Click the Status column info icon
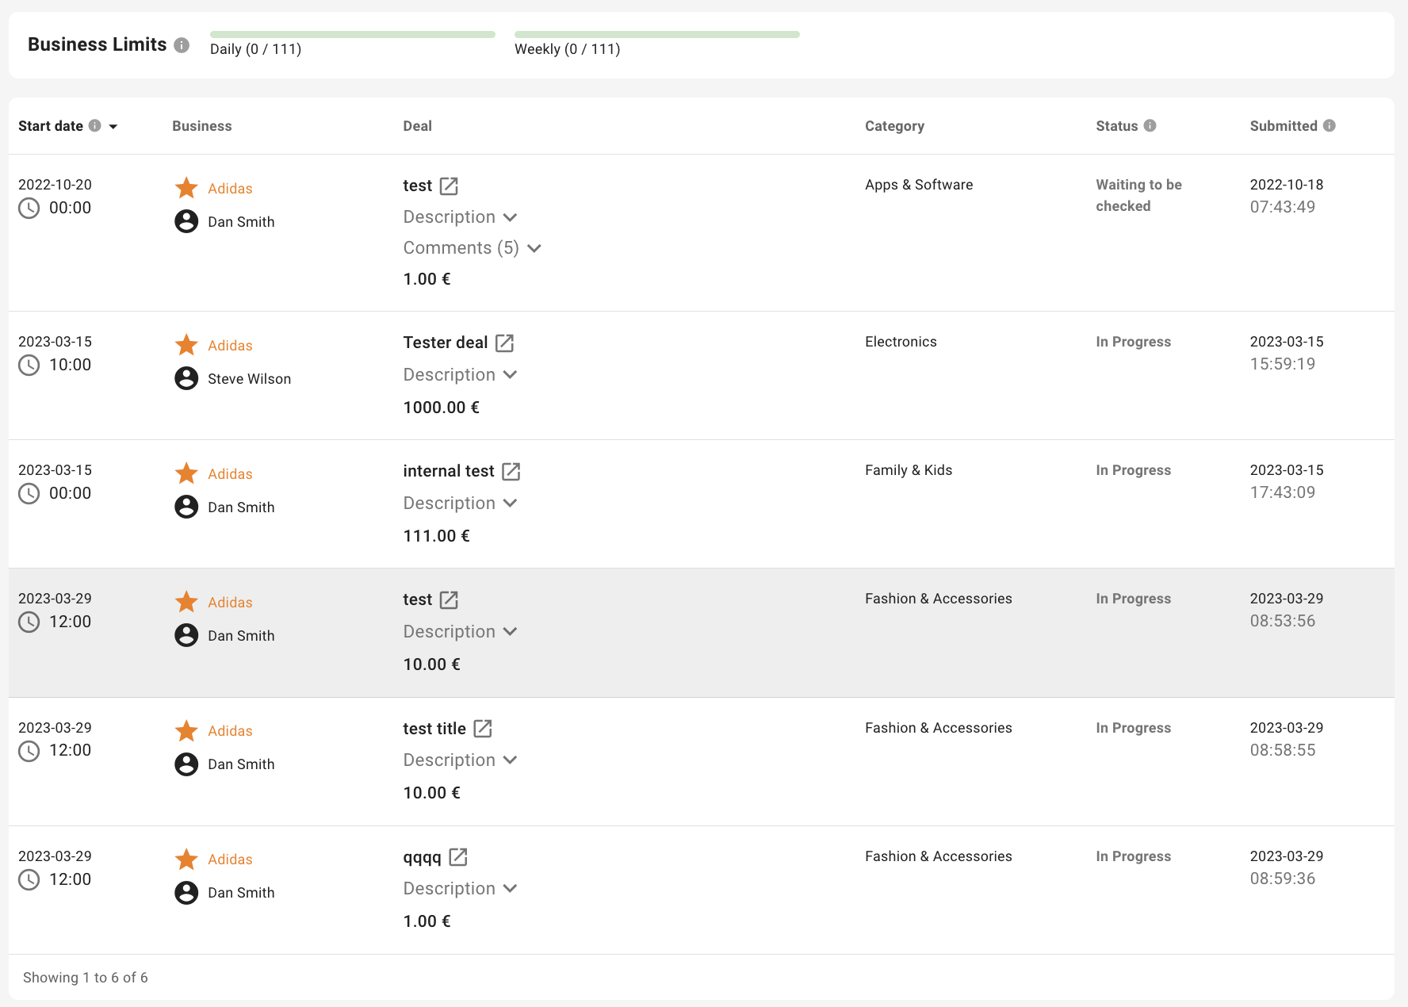Image resolution: width=1408 pixels, height=1007 pixels. (x=1150, y=125)
